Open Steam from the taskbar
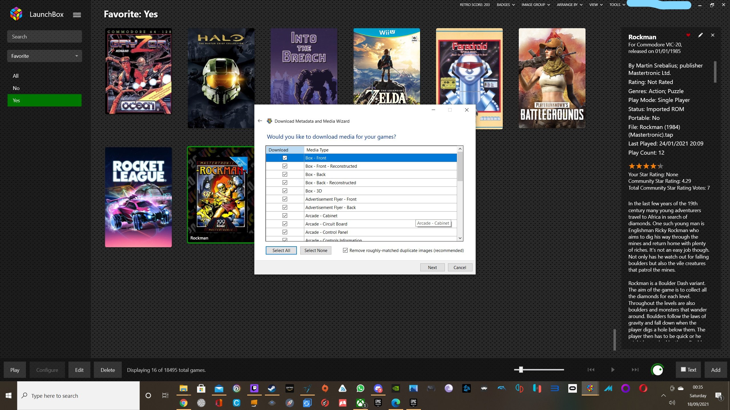Image resolution: width=730 pixels, height=410 pixels. [272, 388]
